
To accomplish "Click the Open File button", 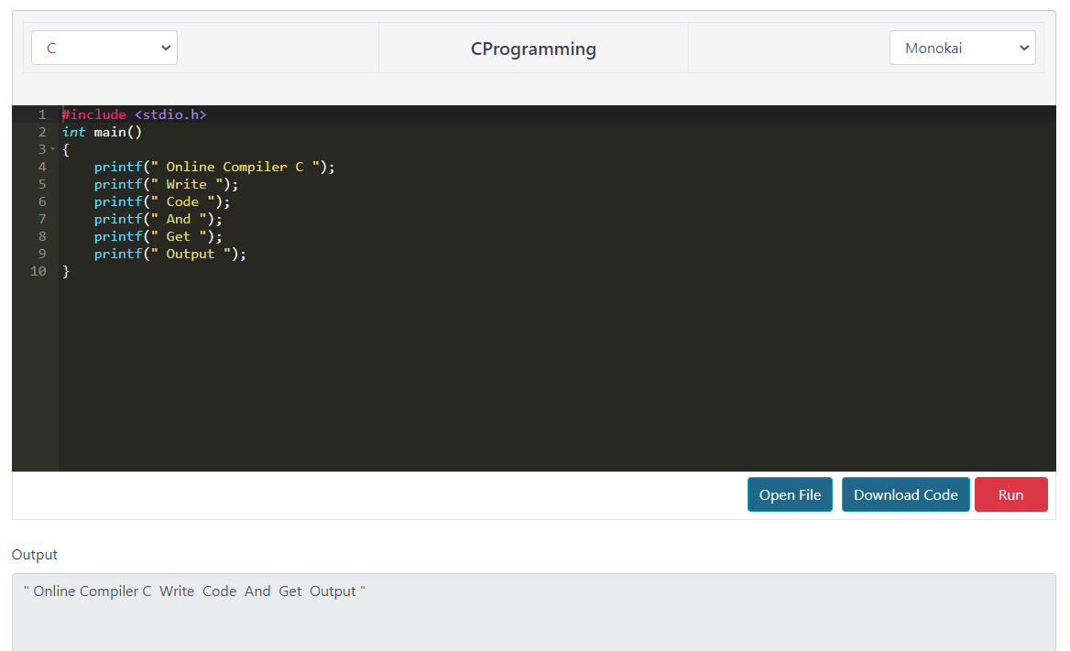I will click(790, 494).
